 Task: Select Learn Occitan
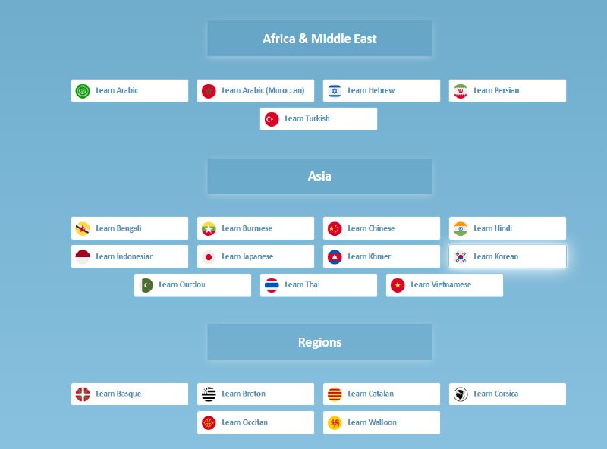click(244, 422)
